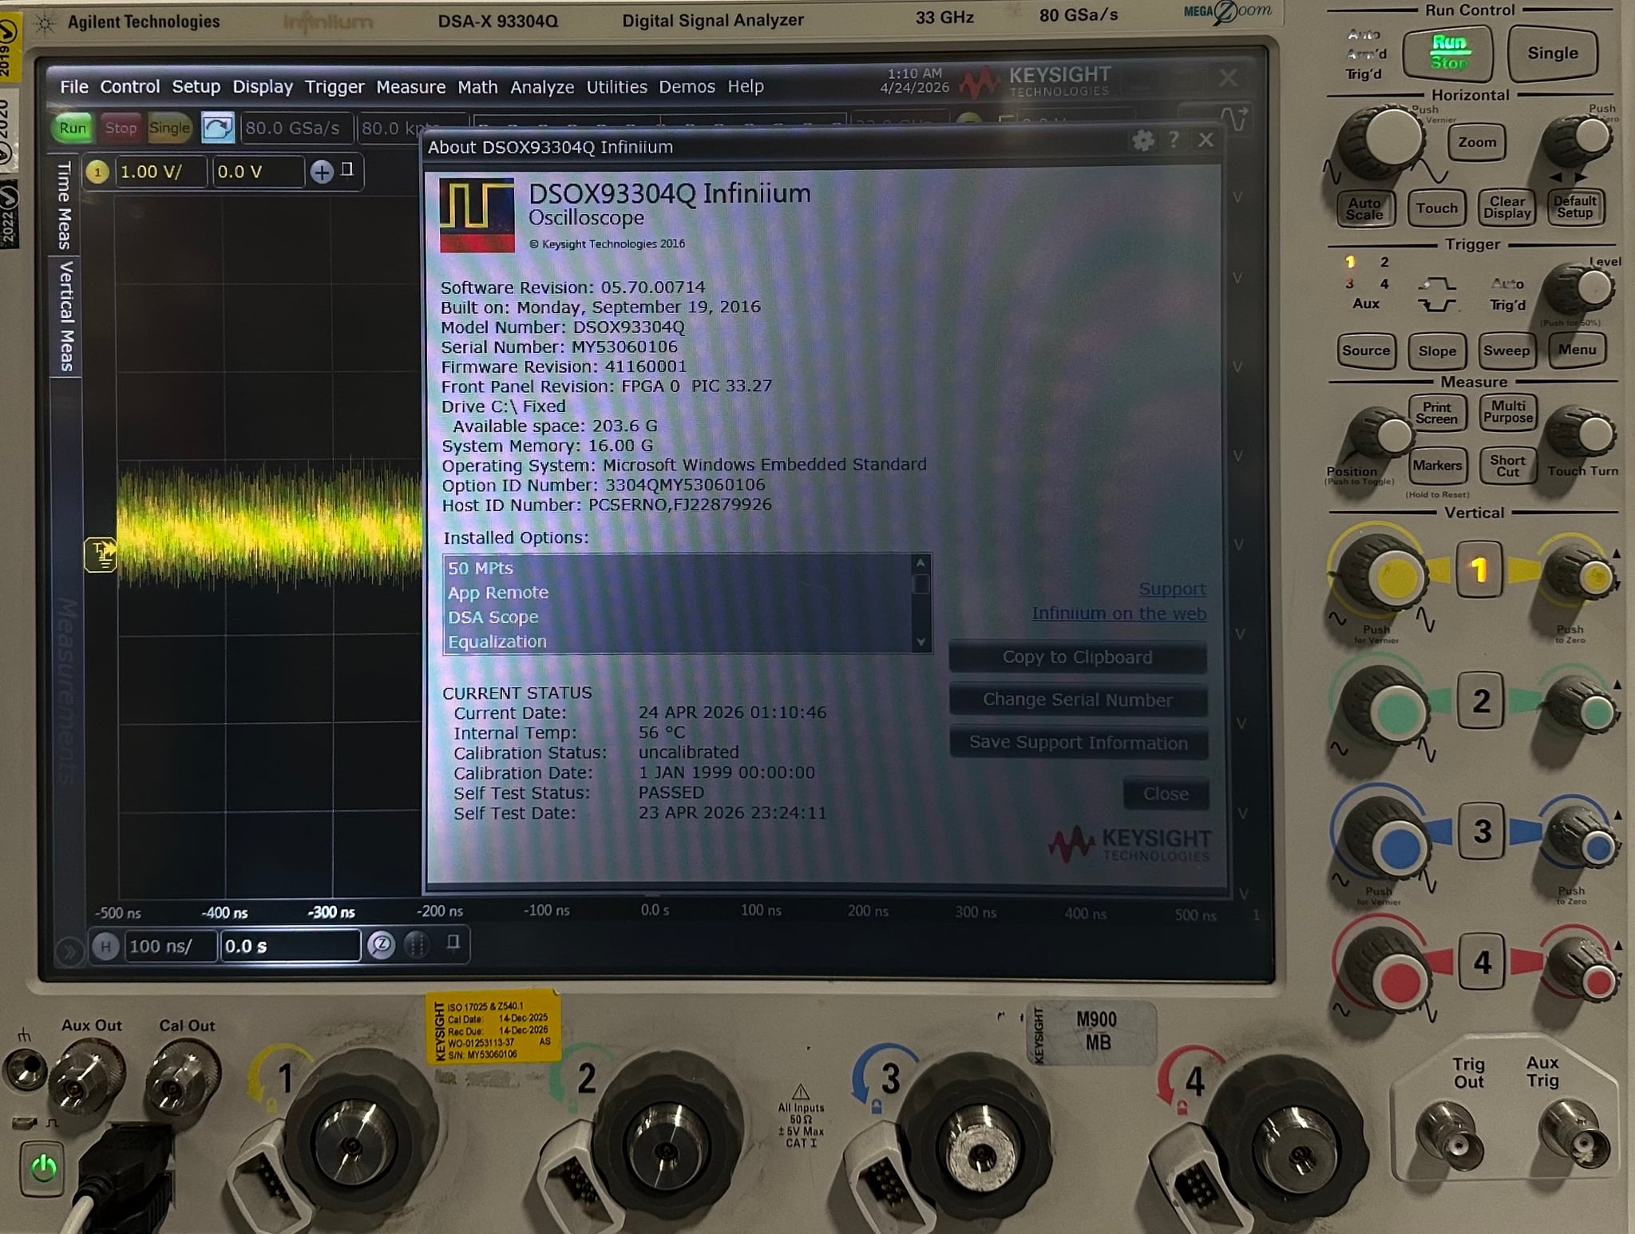Click the Change Serial Number button
Image resolution: width=1635 pixels, height=1234 pixels.
coord(1078,700)
